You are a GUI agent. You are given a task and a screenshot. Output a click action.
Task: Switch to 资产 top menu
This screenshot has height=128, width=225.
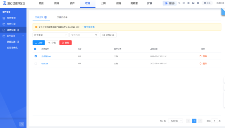tap(72, 3)
